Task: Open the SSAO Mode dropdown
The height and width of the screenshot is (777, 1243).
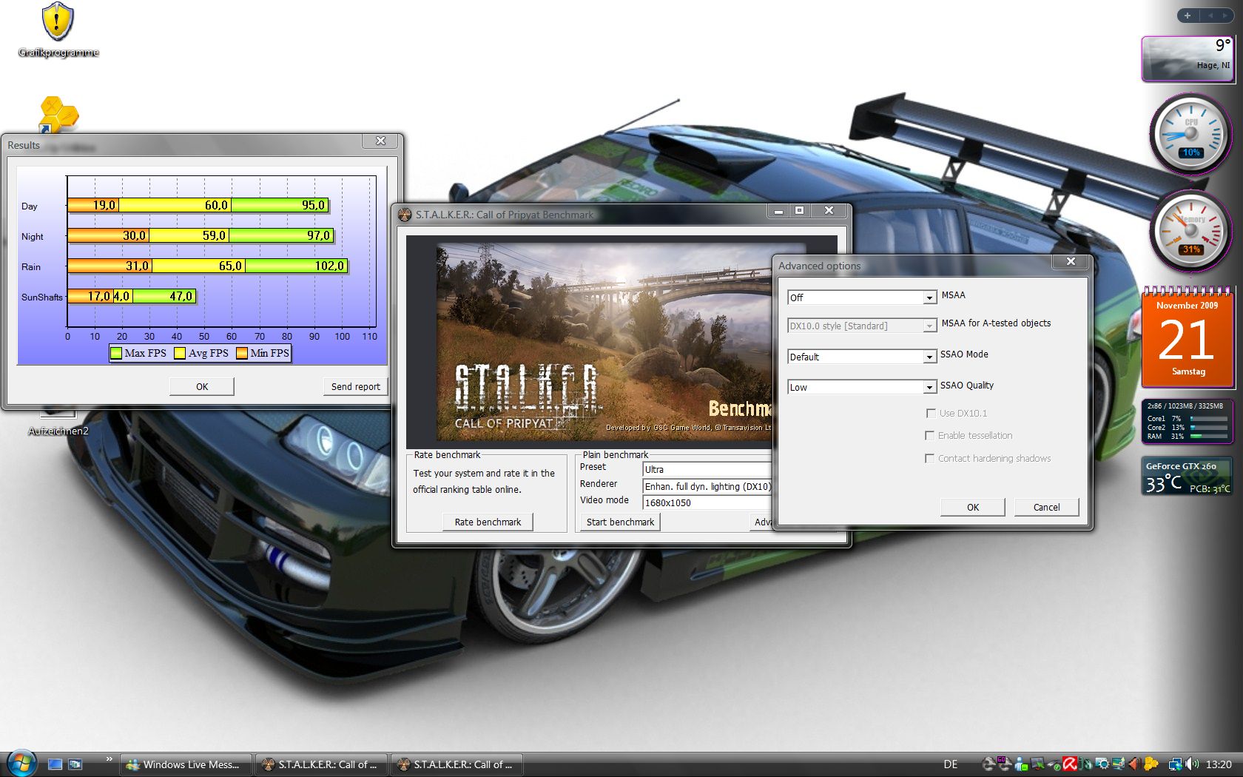Action: tap(862, 357)
